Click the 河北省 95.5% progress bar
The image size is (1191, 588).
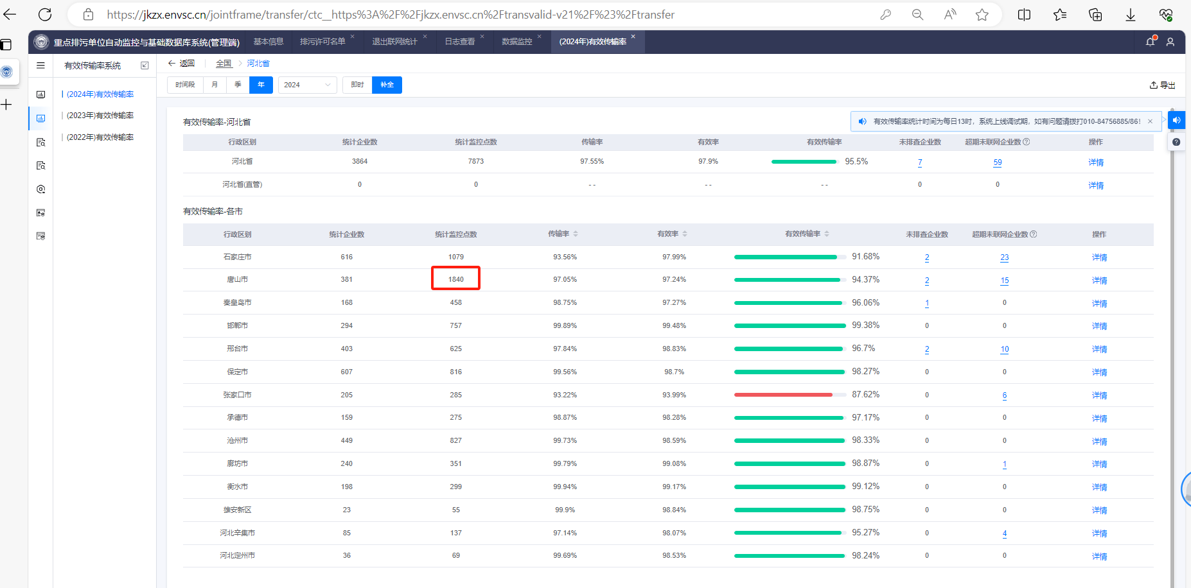[x=806, y=162]
